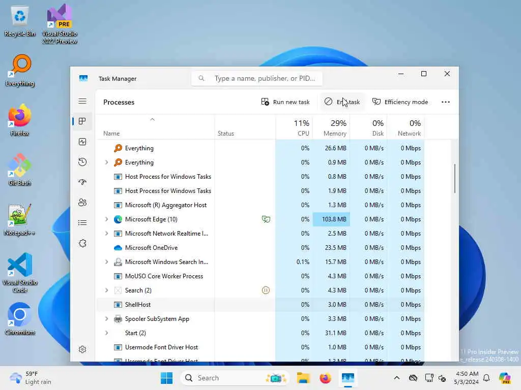Sort processes by Memory column

pos(331,127)
